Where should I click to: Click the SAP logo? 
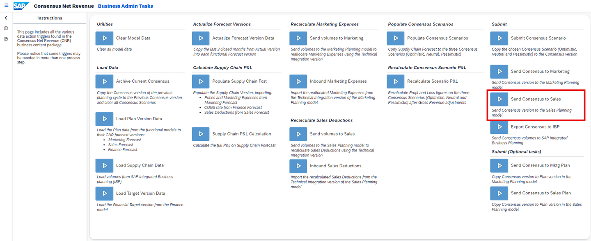coord(21,6)
